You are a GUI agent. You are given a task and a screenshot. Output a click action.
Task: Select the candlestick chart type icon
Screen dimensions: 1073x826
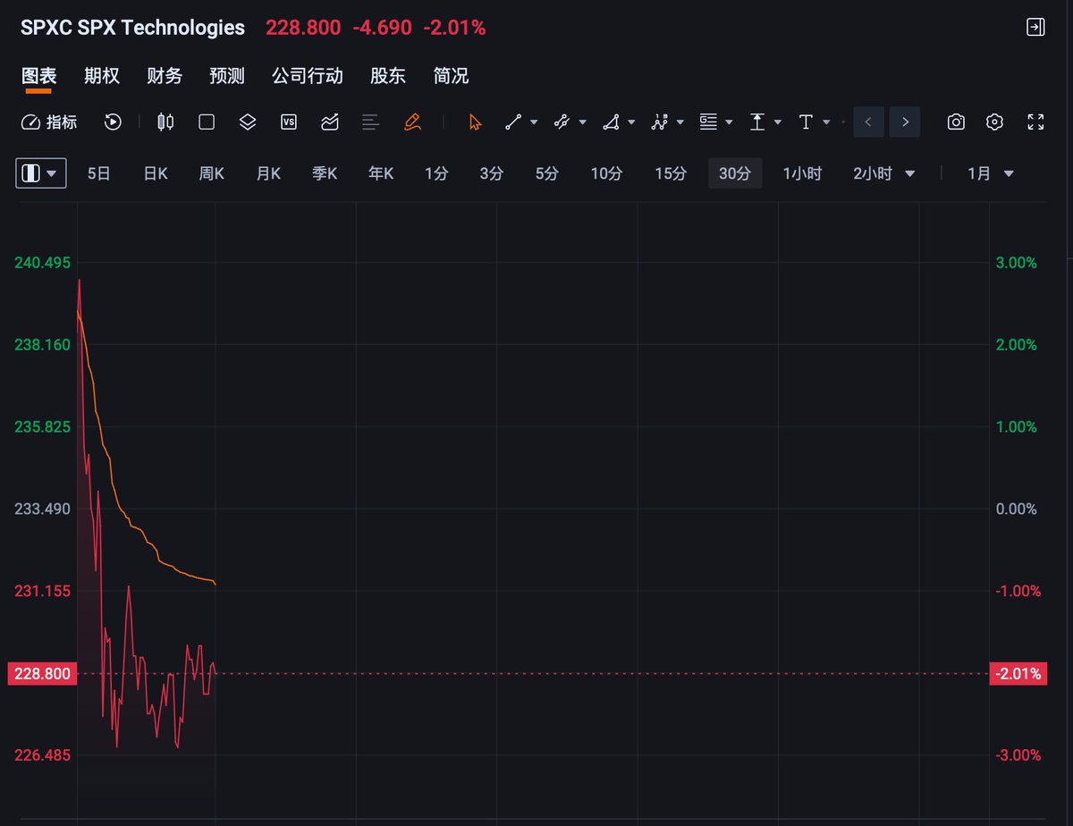tap(165, 122)
